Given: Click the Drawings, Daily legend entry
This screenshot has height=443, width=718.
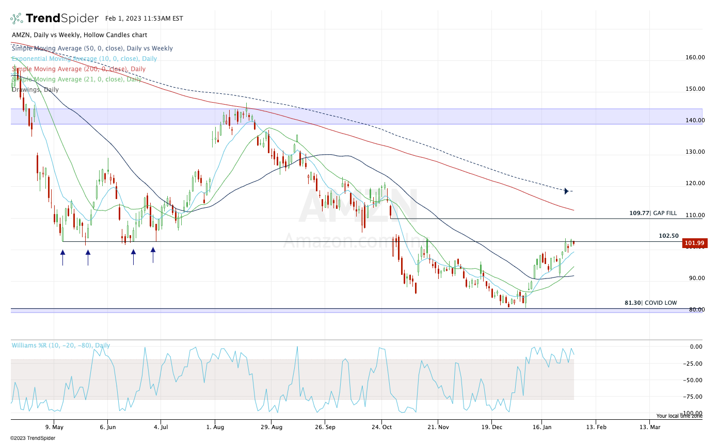Looking at the screenshot, I should click(35, 90).
